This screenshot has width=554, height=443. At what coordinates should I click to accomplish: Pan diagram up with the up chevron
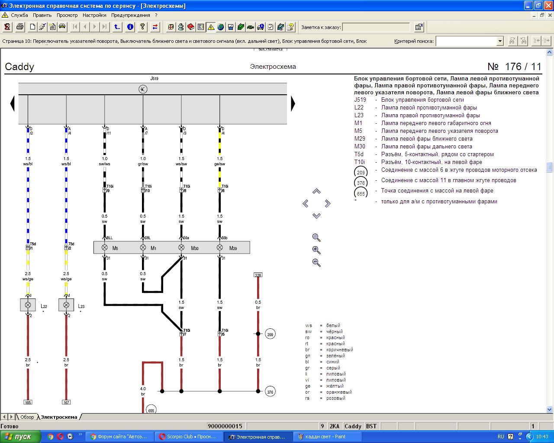click(316, 191)
